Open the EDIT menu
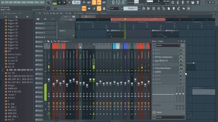Viewport: 218px width, 122px height. [7, 2]
